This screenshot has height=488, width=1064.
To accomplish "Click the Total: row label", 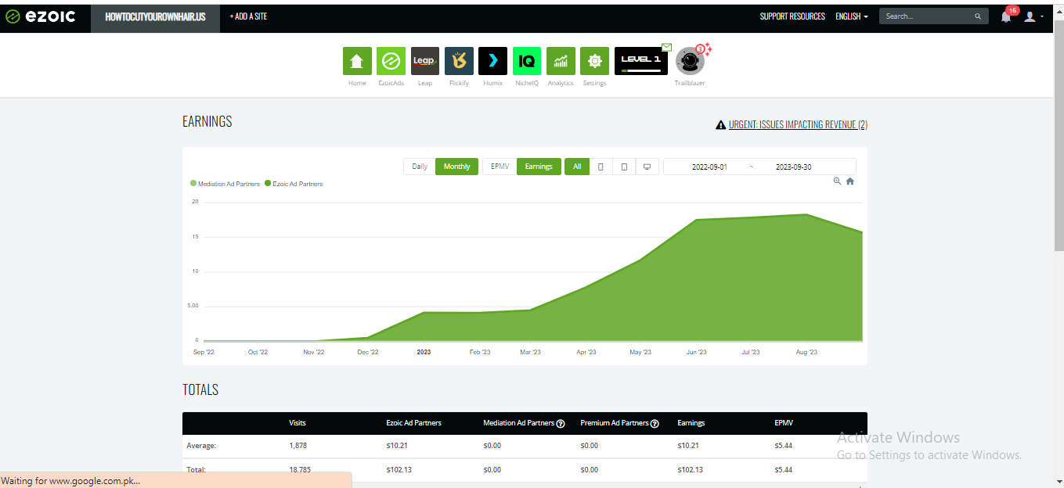I will click(x=196, y=470).
